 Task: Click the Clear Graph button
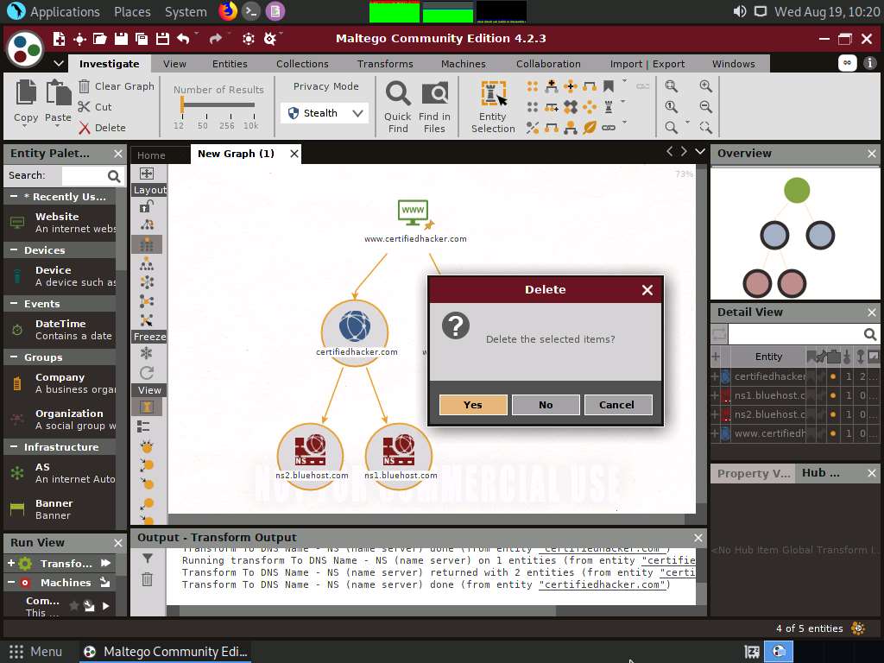pos(117,86)
